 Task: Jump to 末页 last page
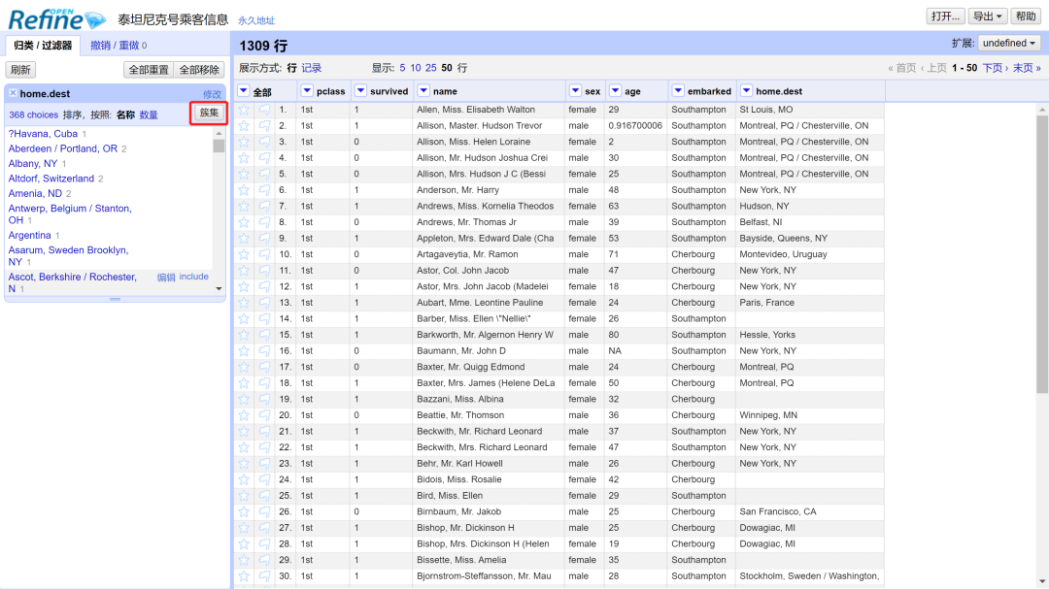tap(1027, 68)
